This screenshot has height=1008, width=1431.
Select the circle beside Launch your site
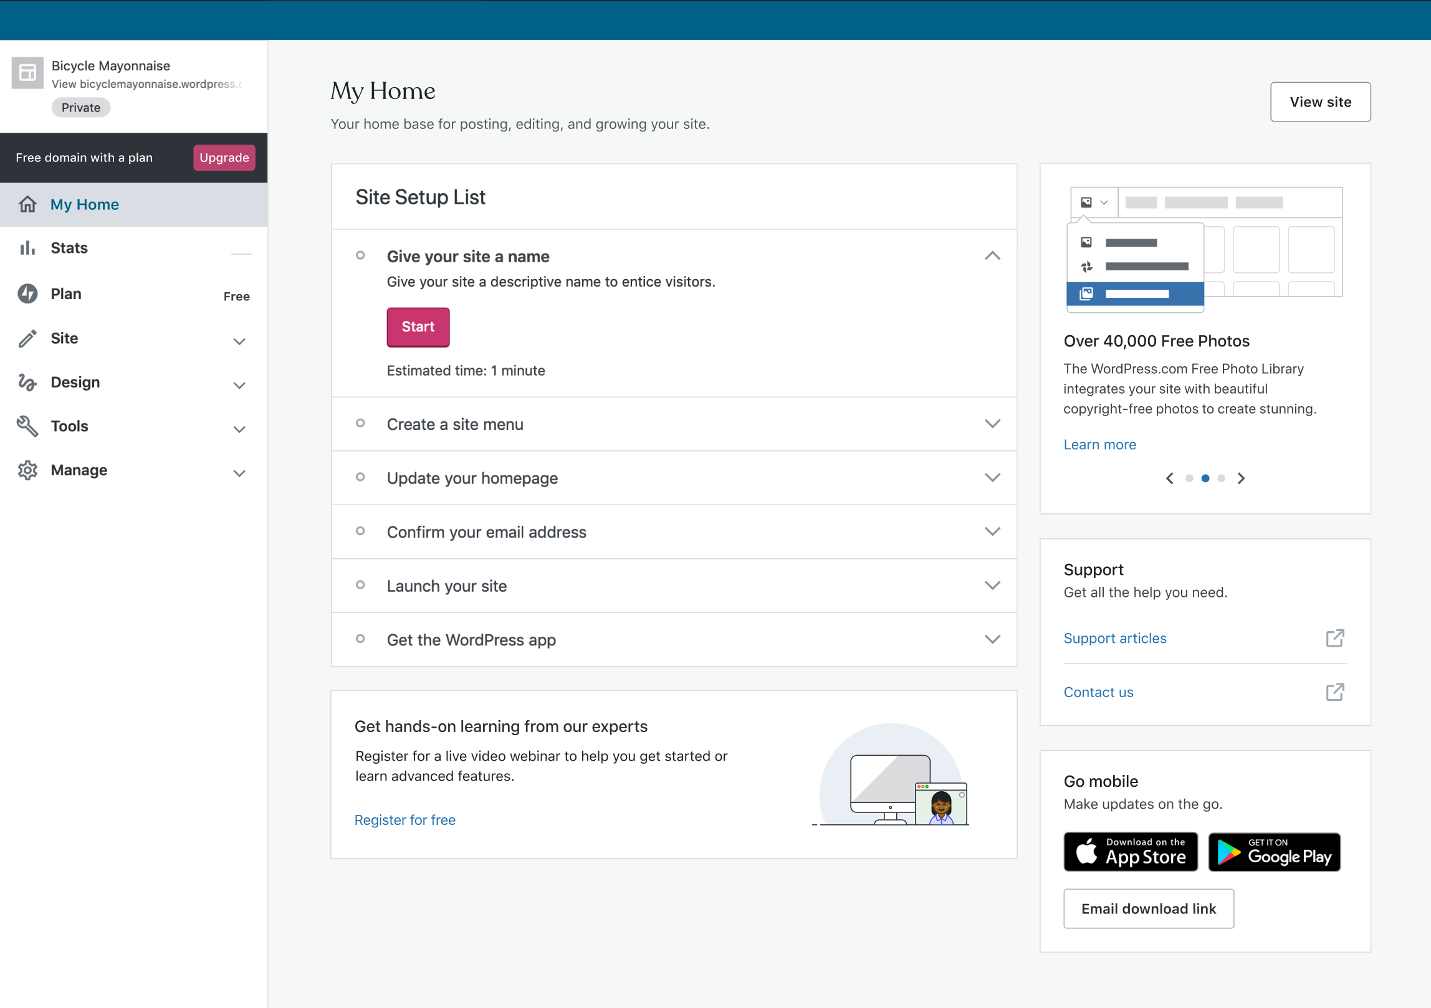pos(360,585)
